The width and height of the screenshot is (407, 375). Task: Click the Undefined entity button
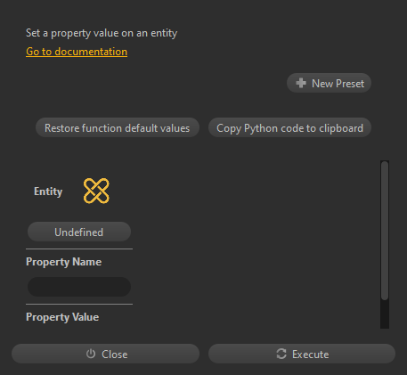tap(79, 232)
